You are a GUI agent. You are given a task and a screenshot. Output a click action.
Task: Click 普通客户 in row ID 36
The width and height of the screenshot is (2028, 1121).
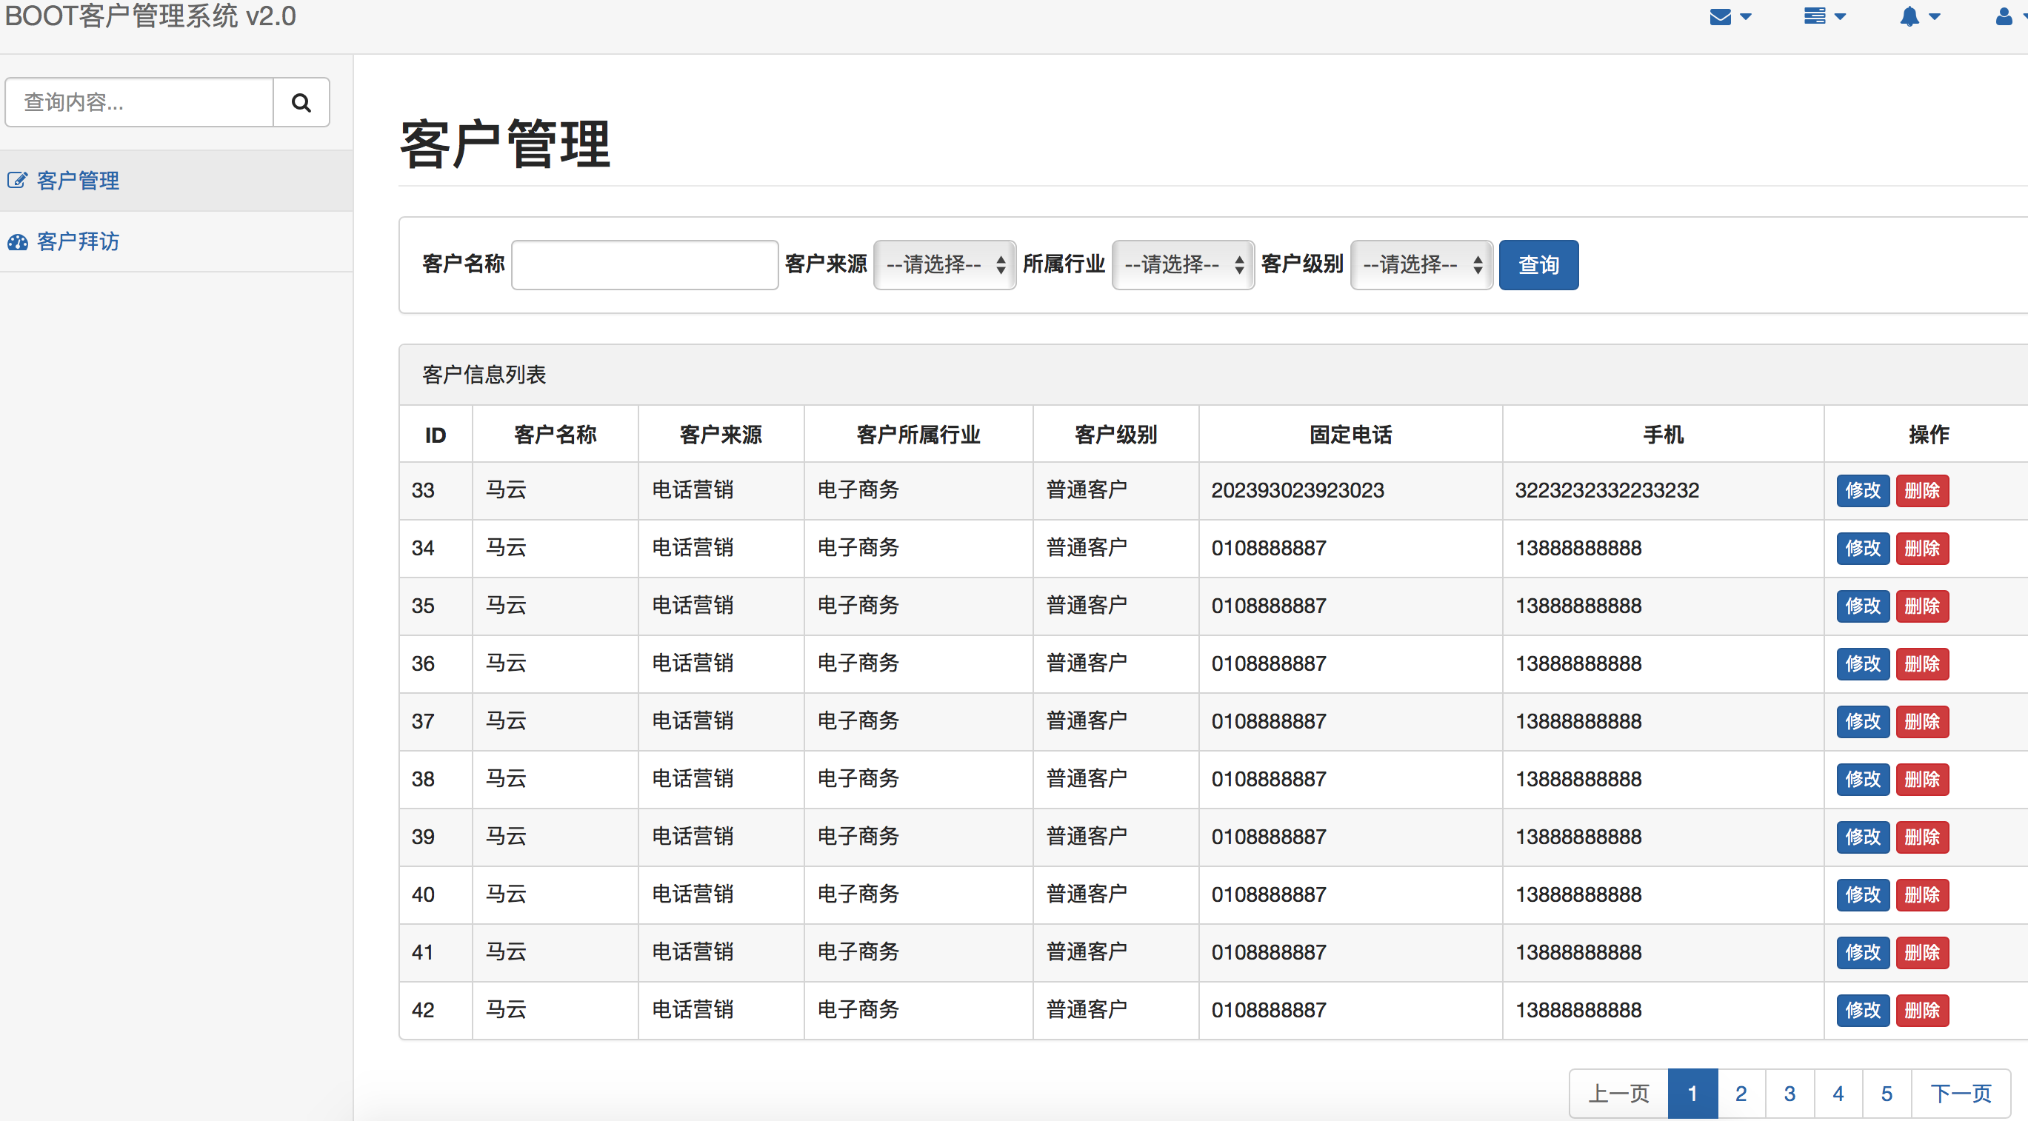1087,663
